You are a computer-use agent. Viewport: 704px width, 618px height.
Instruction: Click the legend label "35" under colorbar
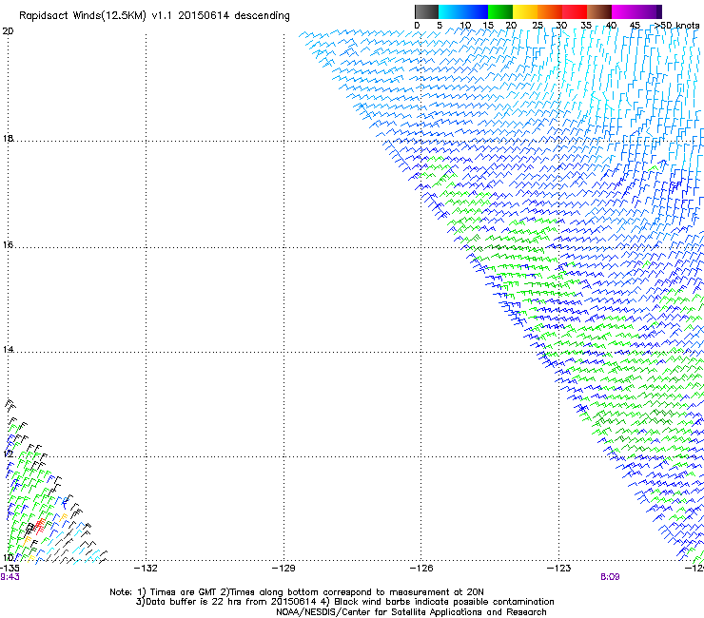tap(586, 26)
